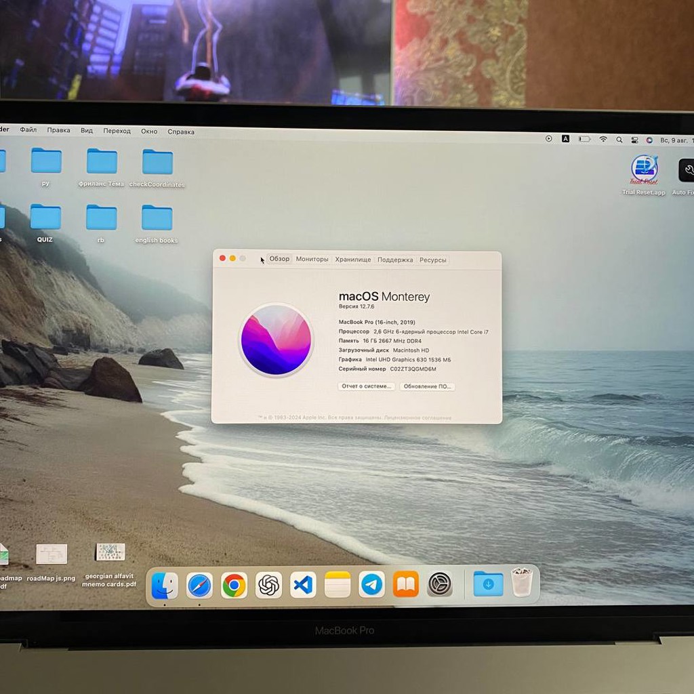Click the Версия 12.7.6 text
694x694 pixels.
click(x=356, y=306)
